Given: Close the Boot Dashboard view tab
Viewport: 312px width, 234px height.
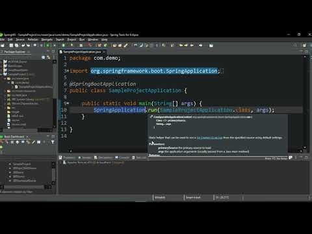Looking at the screenshot, I should 27,136.
